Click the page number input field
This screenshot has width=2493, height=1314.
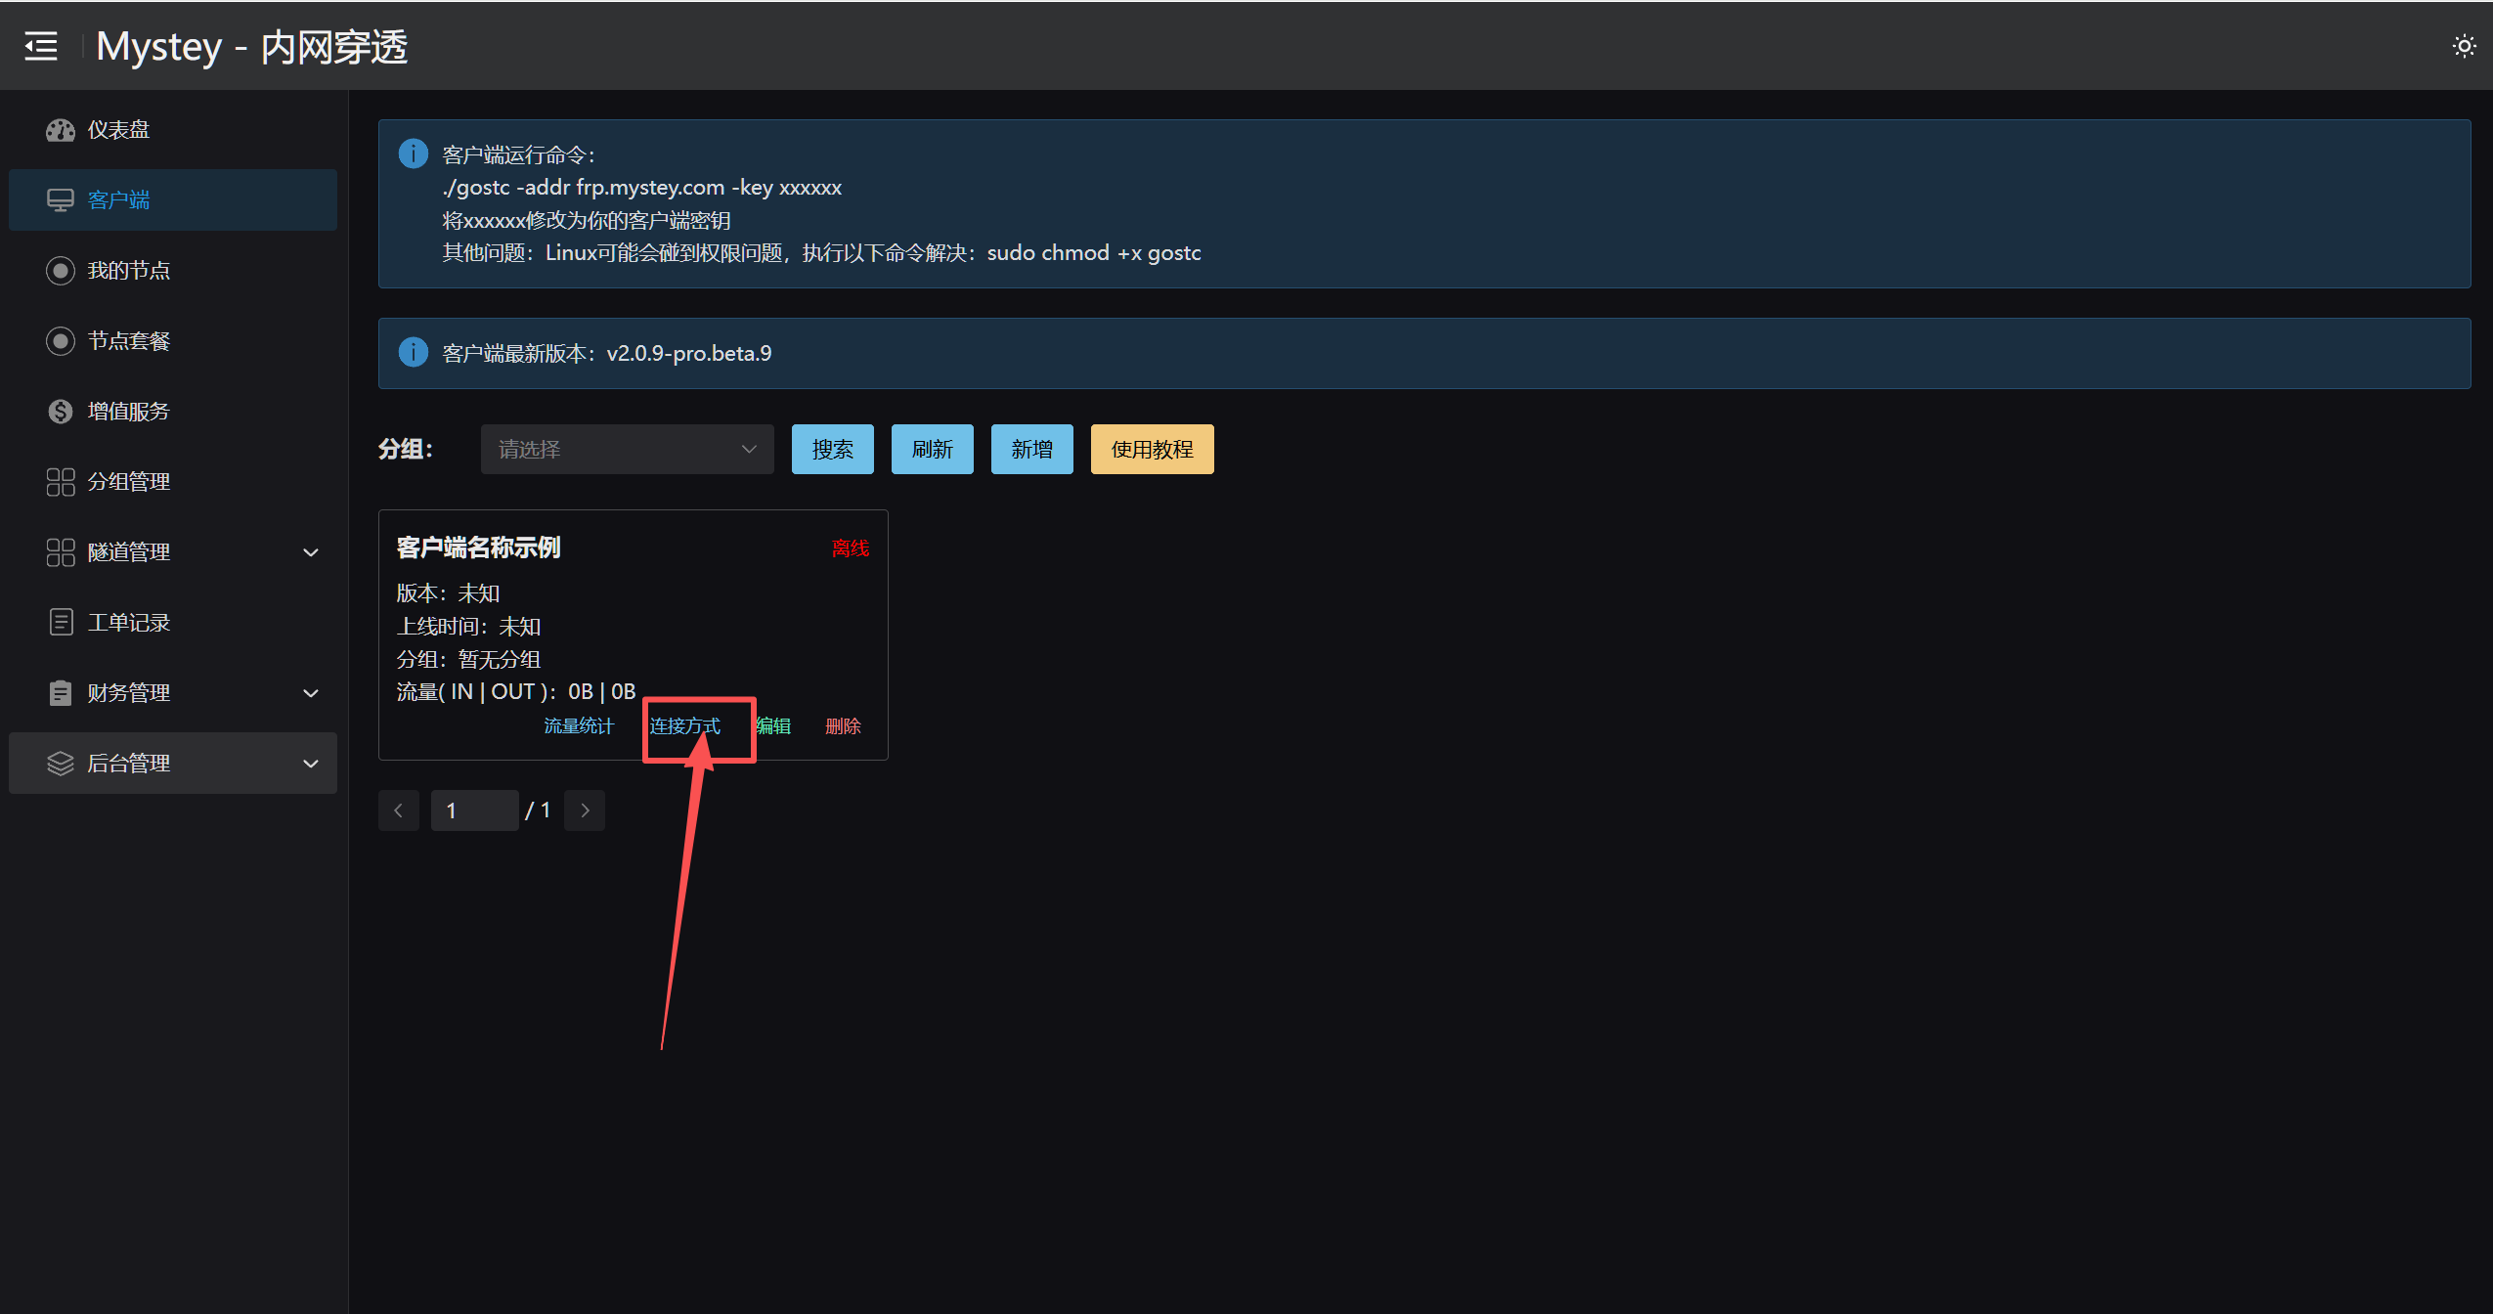coord(474,810)
